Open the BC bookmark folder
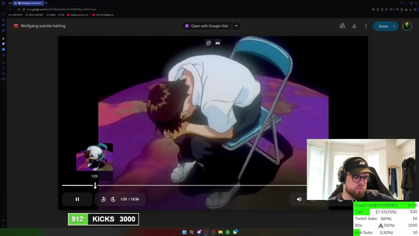 62,15
